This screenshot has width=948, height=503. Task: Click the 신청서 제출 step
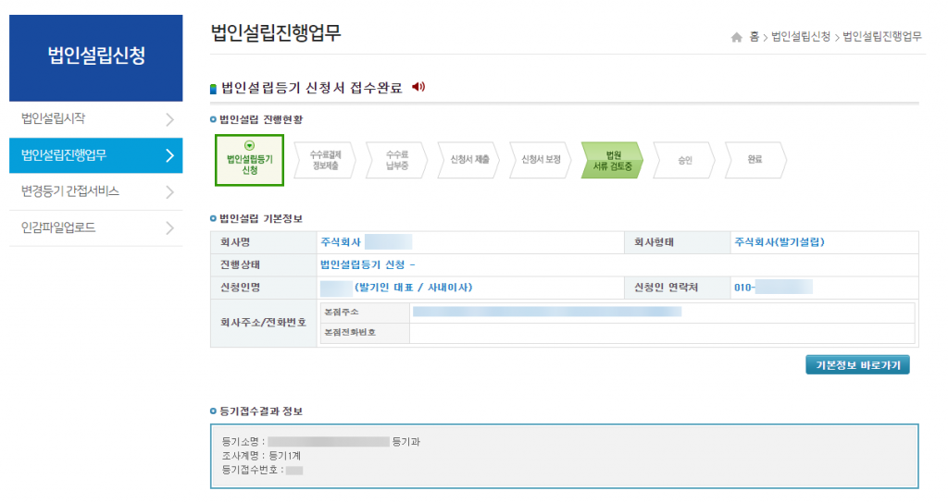coord(469,160)
